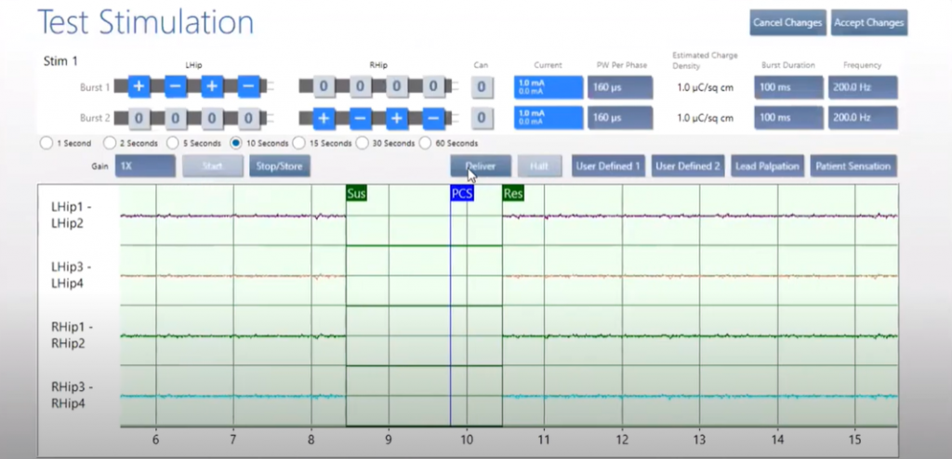The height and width of the screenshot is (459, 952).
Task: Toggle Burst 2 Can electrode
Action: (x=481, y=119)
